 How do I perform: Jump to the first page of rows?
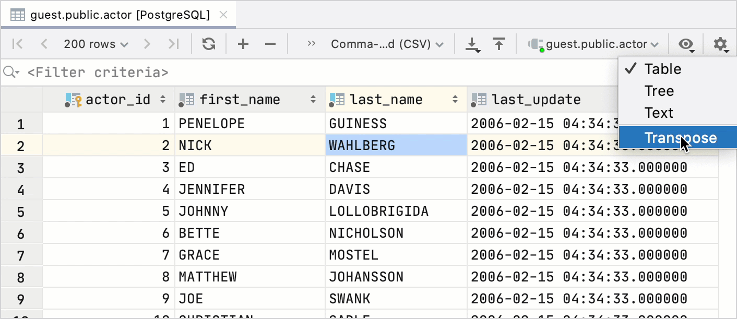point(17,44)
